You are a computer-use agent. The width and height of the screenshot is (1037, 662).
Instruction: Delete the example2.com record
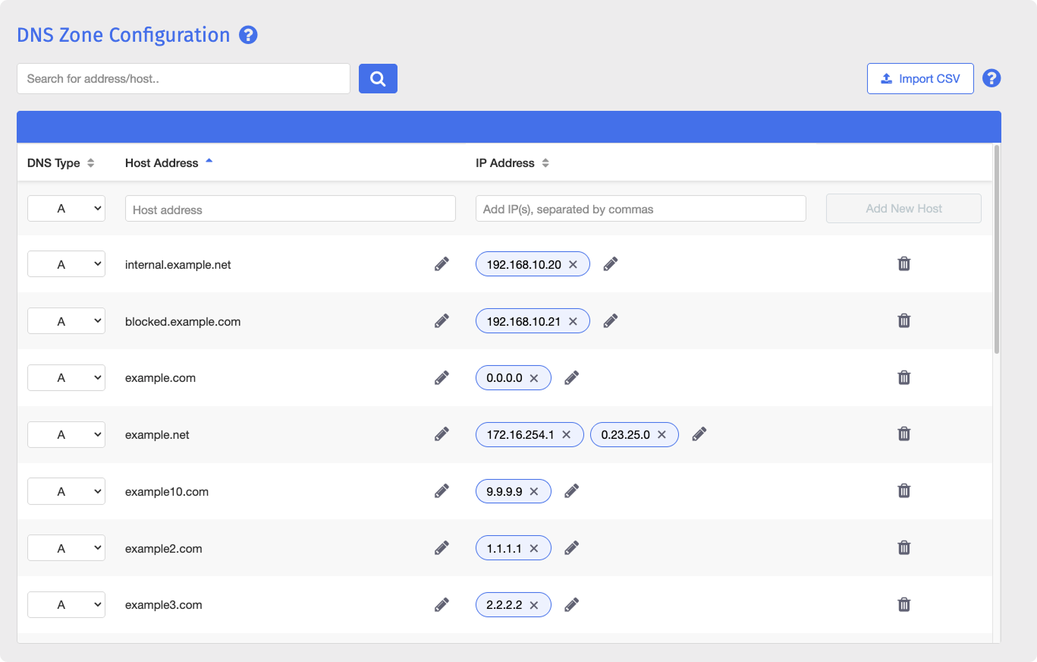[x=904, y=547]
